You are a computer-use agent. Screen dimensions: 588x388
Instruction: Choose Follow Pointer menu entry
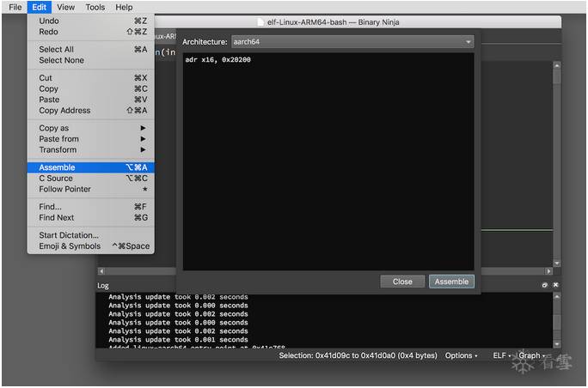point(91,189)
